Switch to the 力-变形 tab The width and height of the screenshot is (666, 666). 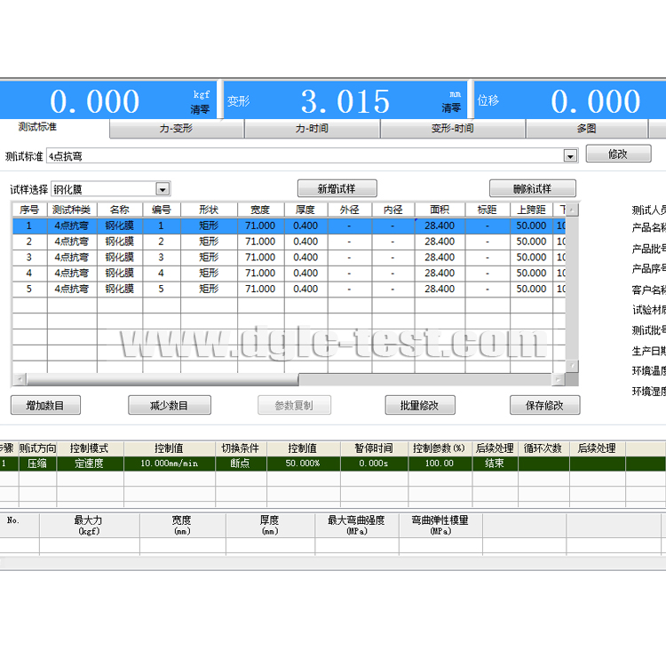pos(176,129)
